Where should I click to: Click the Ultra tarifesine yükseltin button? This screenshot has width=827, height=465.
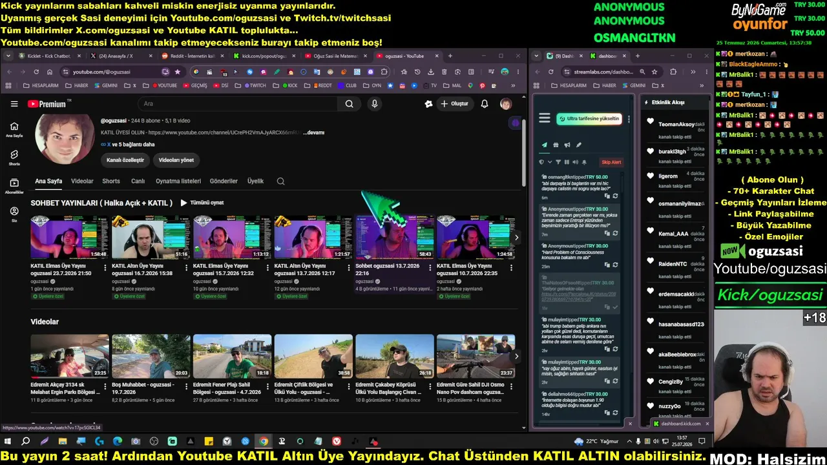[x=589, y=119]
